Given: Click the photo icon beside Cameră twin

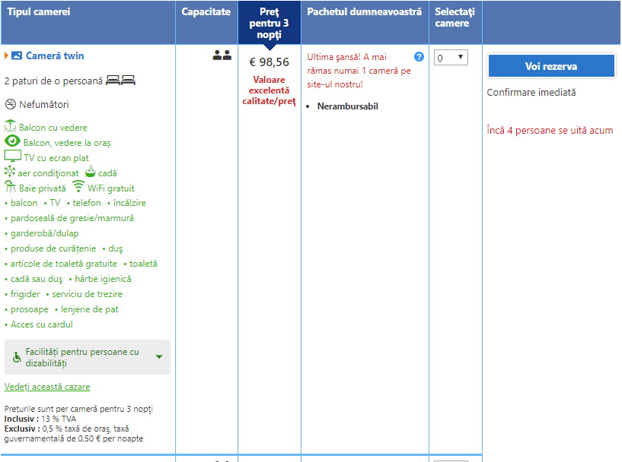Looking at the screenshot, I should tap(17, 56).
